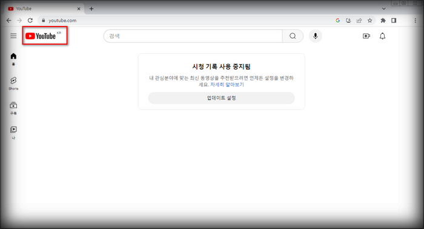Start voice search with microphone
This screenshot has width=424, height=229.
(316, 36)
